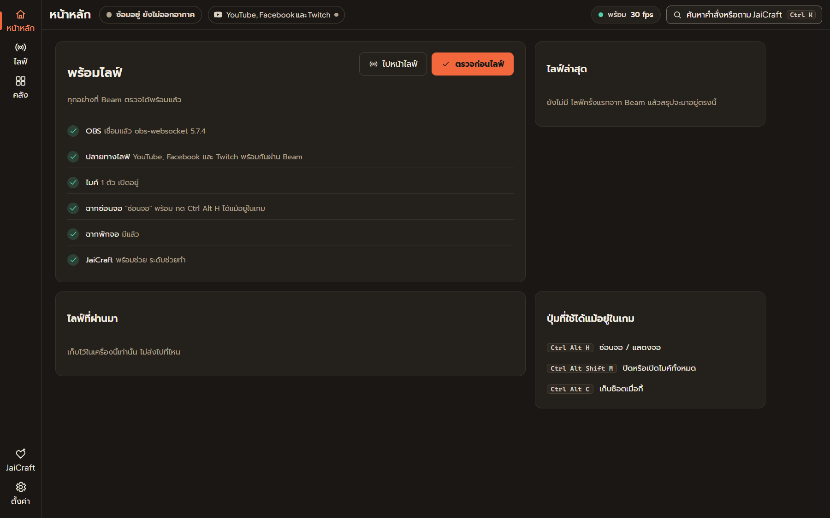The image size is (830, 518).
Task: Focus the ค้นหาคำสั่งหรือถาม JaiCraft search field
Action: coord(744,15)
